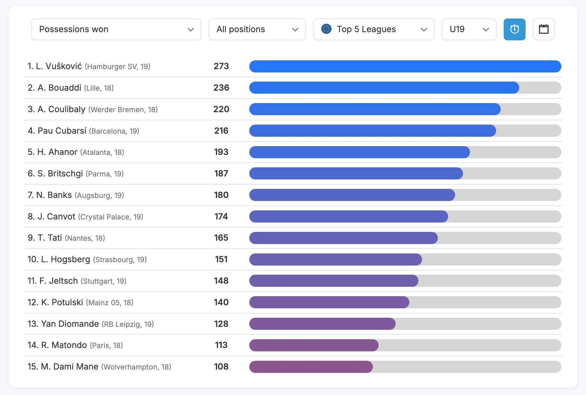Click the value 113 for R. Matondo
The width and height of the screenshot is (586, 395).
(221, 345)
